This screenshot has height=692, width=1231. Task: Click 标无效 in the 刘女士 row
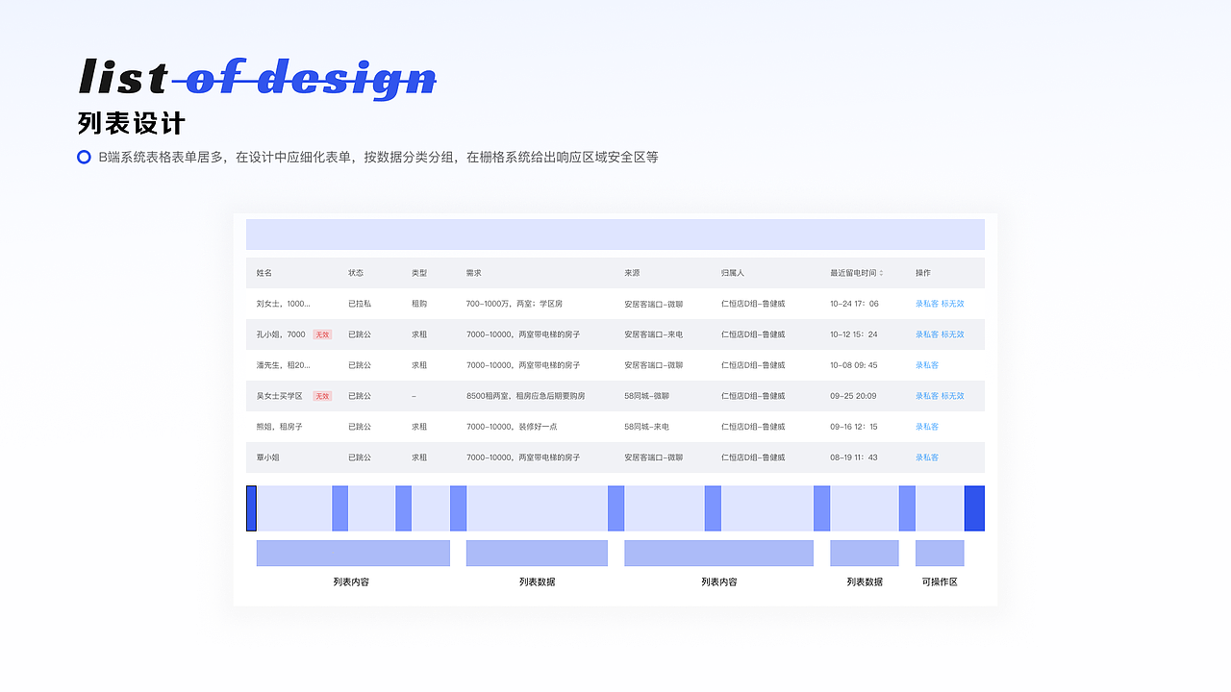(952, 304)
